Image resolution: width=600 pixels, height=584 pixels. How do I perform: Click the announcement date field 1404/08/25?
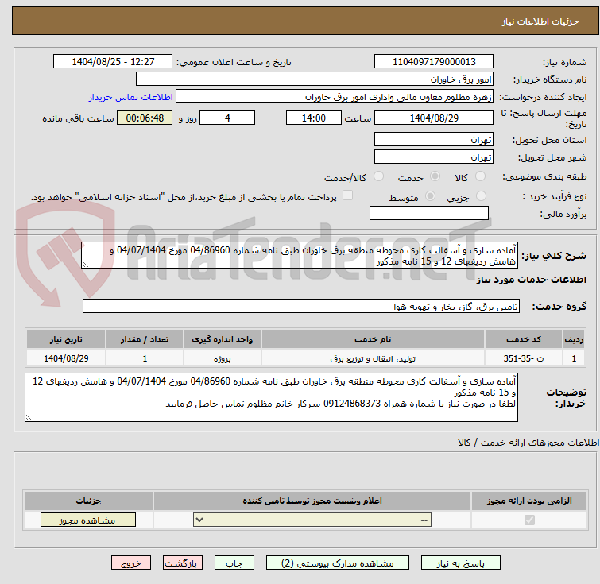(x=113, y=62)
